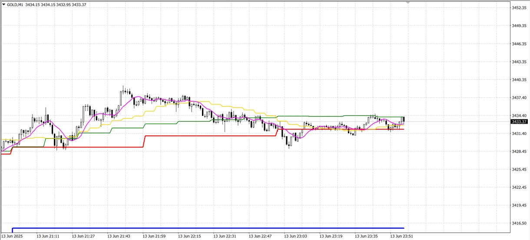Click the 3446.35 price axis label
Viewport: 530px width, 240px height.
(x=519, y=44)
